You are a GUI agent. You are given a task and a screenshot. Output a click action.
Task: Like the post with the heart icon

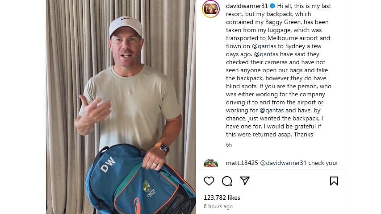click(x=209, y=181)
